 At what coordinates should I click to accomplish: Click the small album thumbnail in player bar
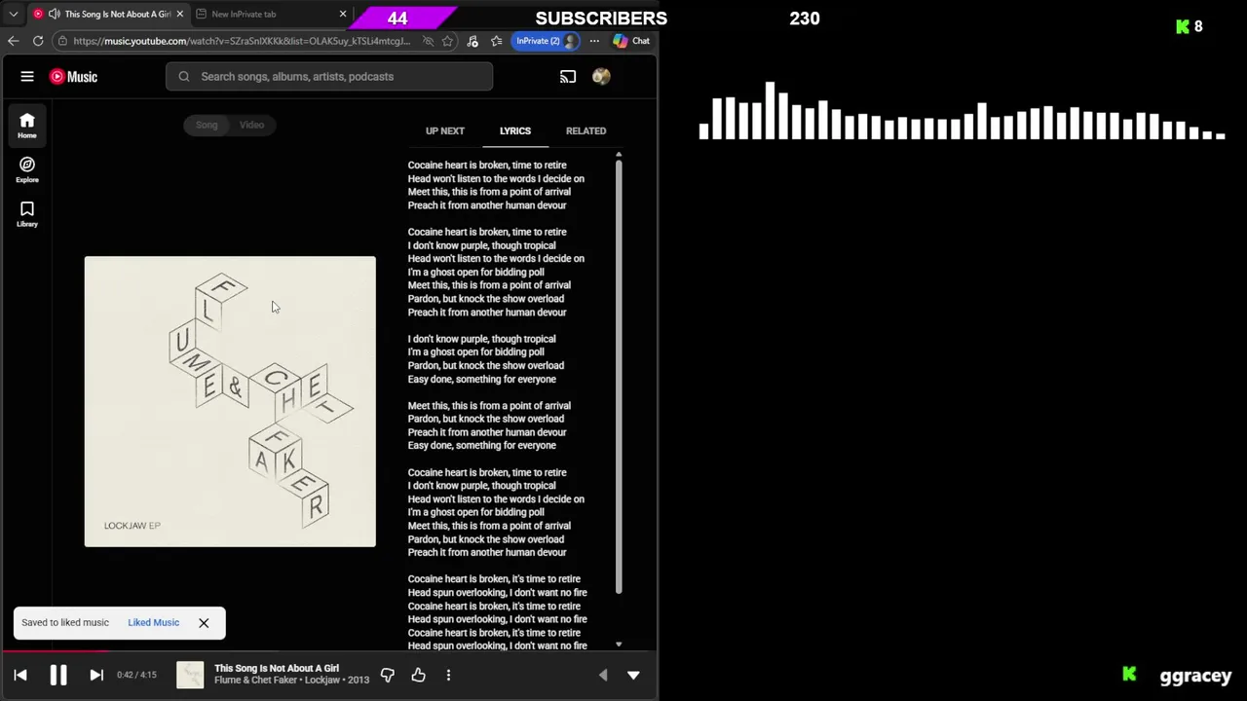(x=190, y=675)
